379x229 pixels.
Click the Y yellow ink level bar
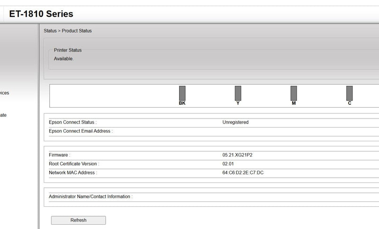[x=238, y=93]
